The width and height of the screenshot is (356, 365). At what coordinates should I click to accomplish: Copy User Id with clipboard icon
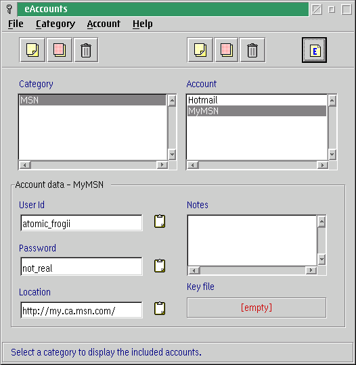pos(160,221)
